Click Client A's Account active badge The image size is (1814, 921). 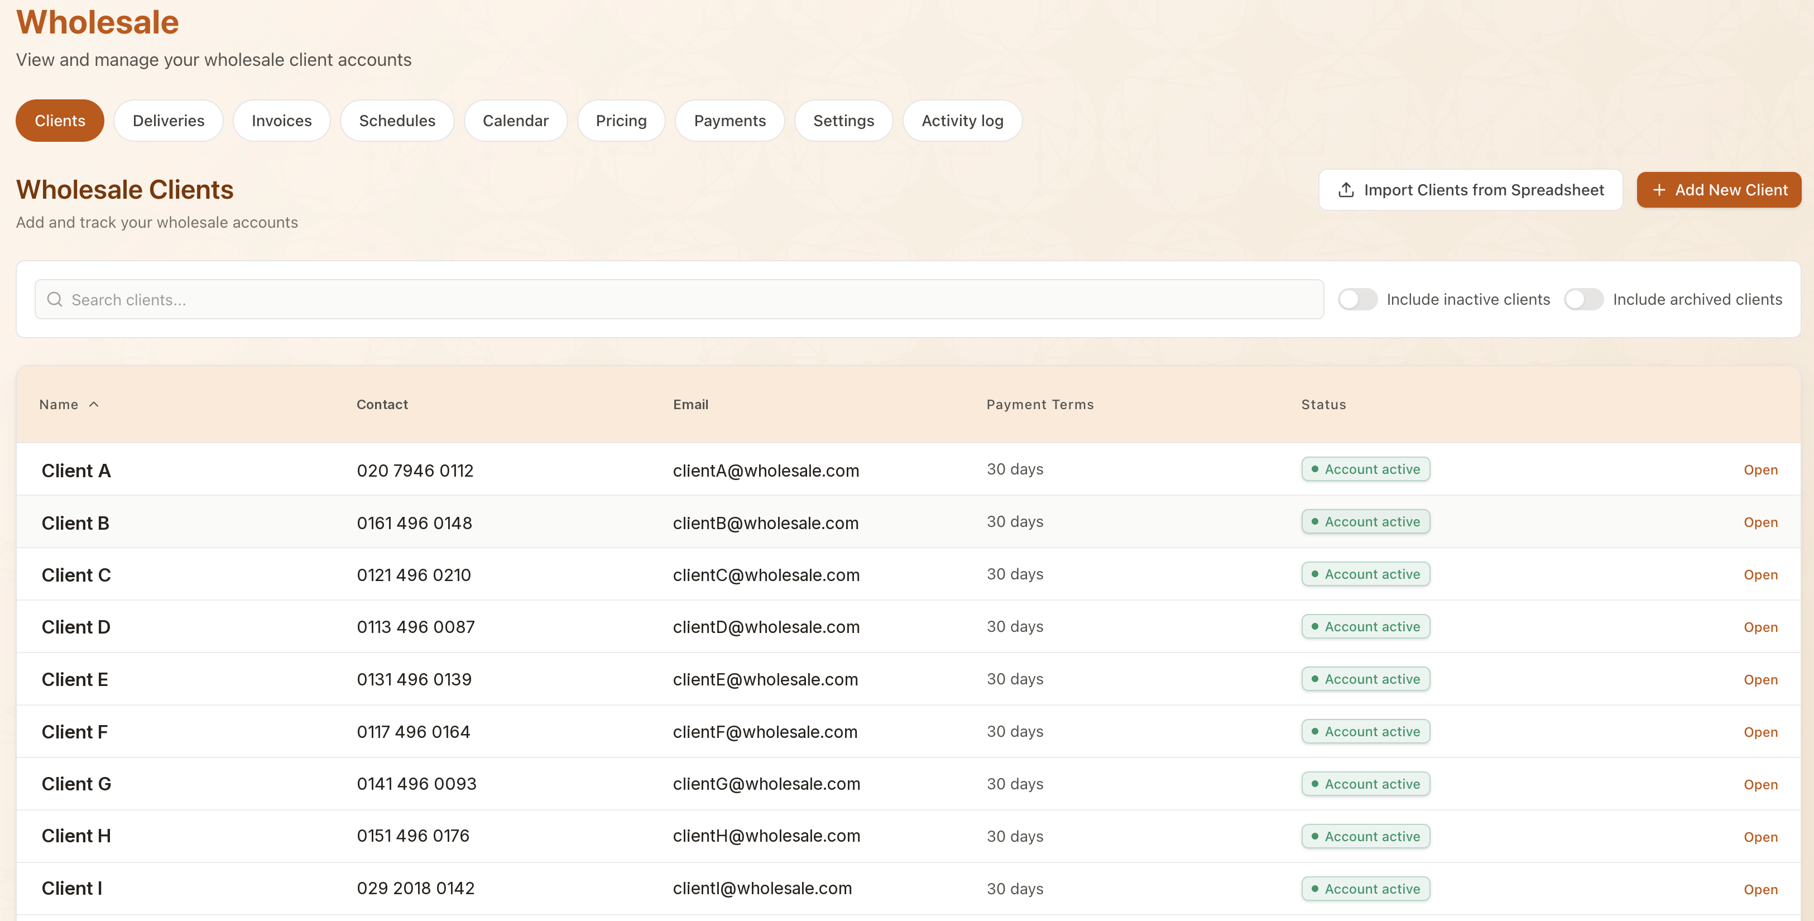pyautogui.click(x=1365, y=469)
